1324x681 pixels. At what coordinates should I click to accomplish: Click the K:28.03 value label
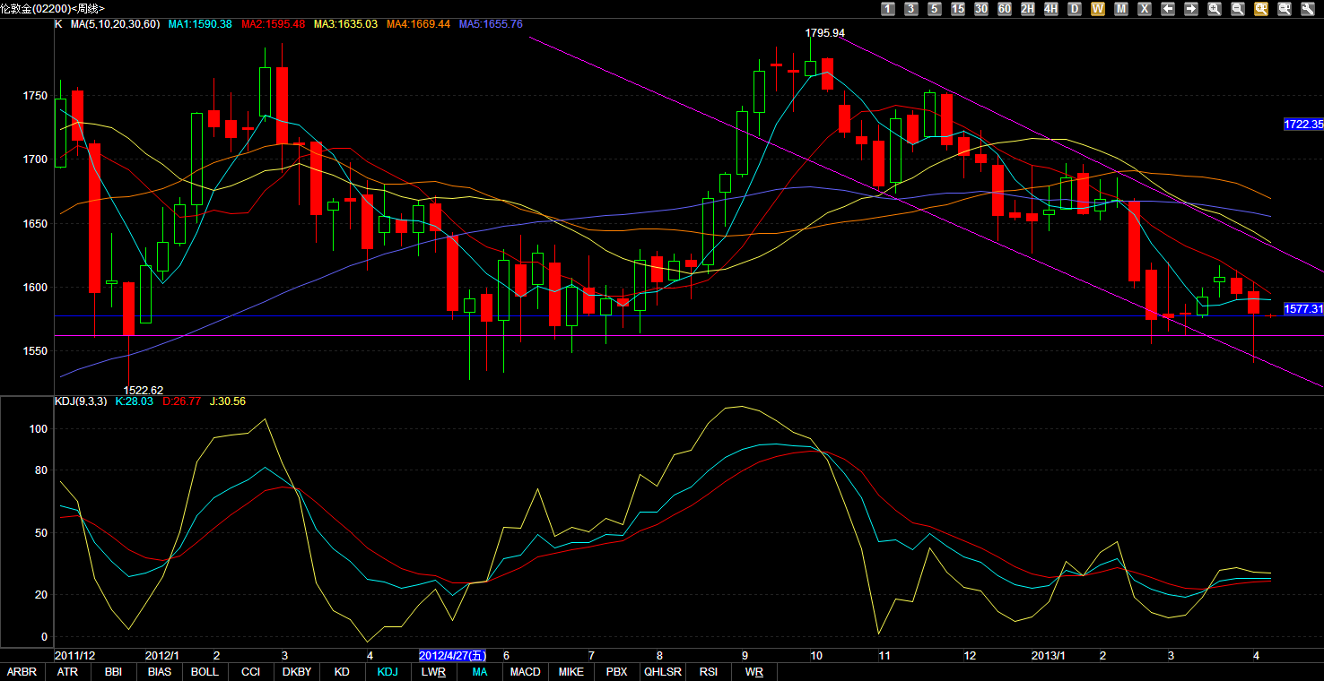coord(135,401)
